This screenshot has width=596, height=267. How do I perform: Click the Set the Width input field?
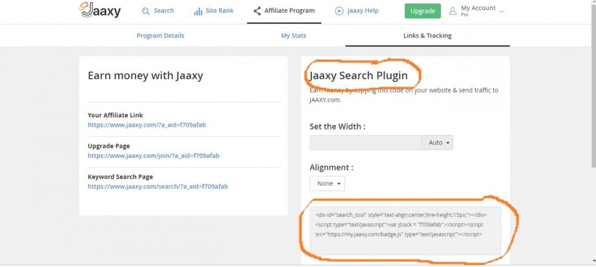[x=366, y=142]
